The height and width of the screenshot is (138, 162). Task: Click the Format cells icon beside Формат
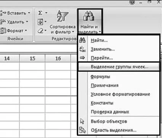(x=3, y=31)
